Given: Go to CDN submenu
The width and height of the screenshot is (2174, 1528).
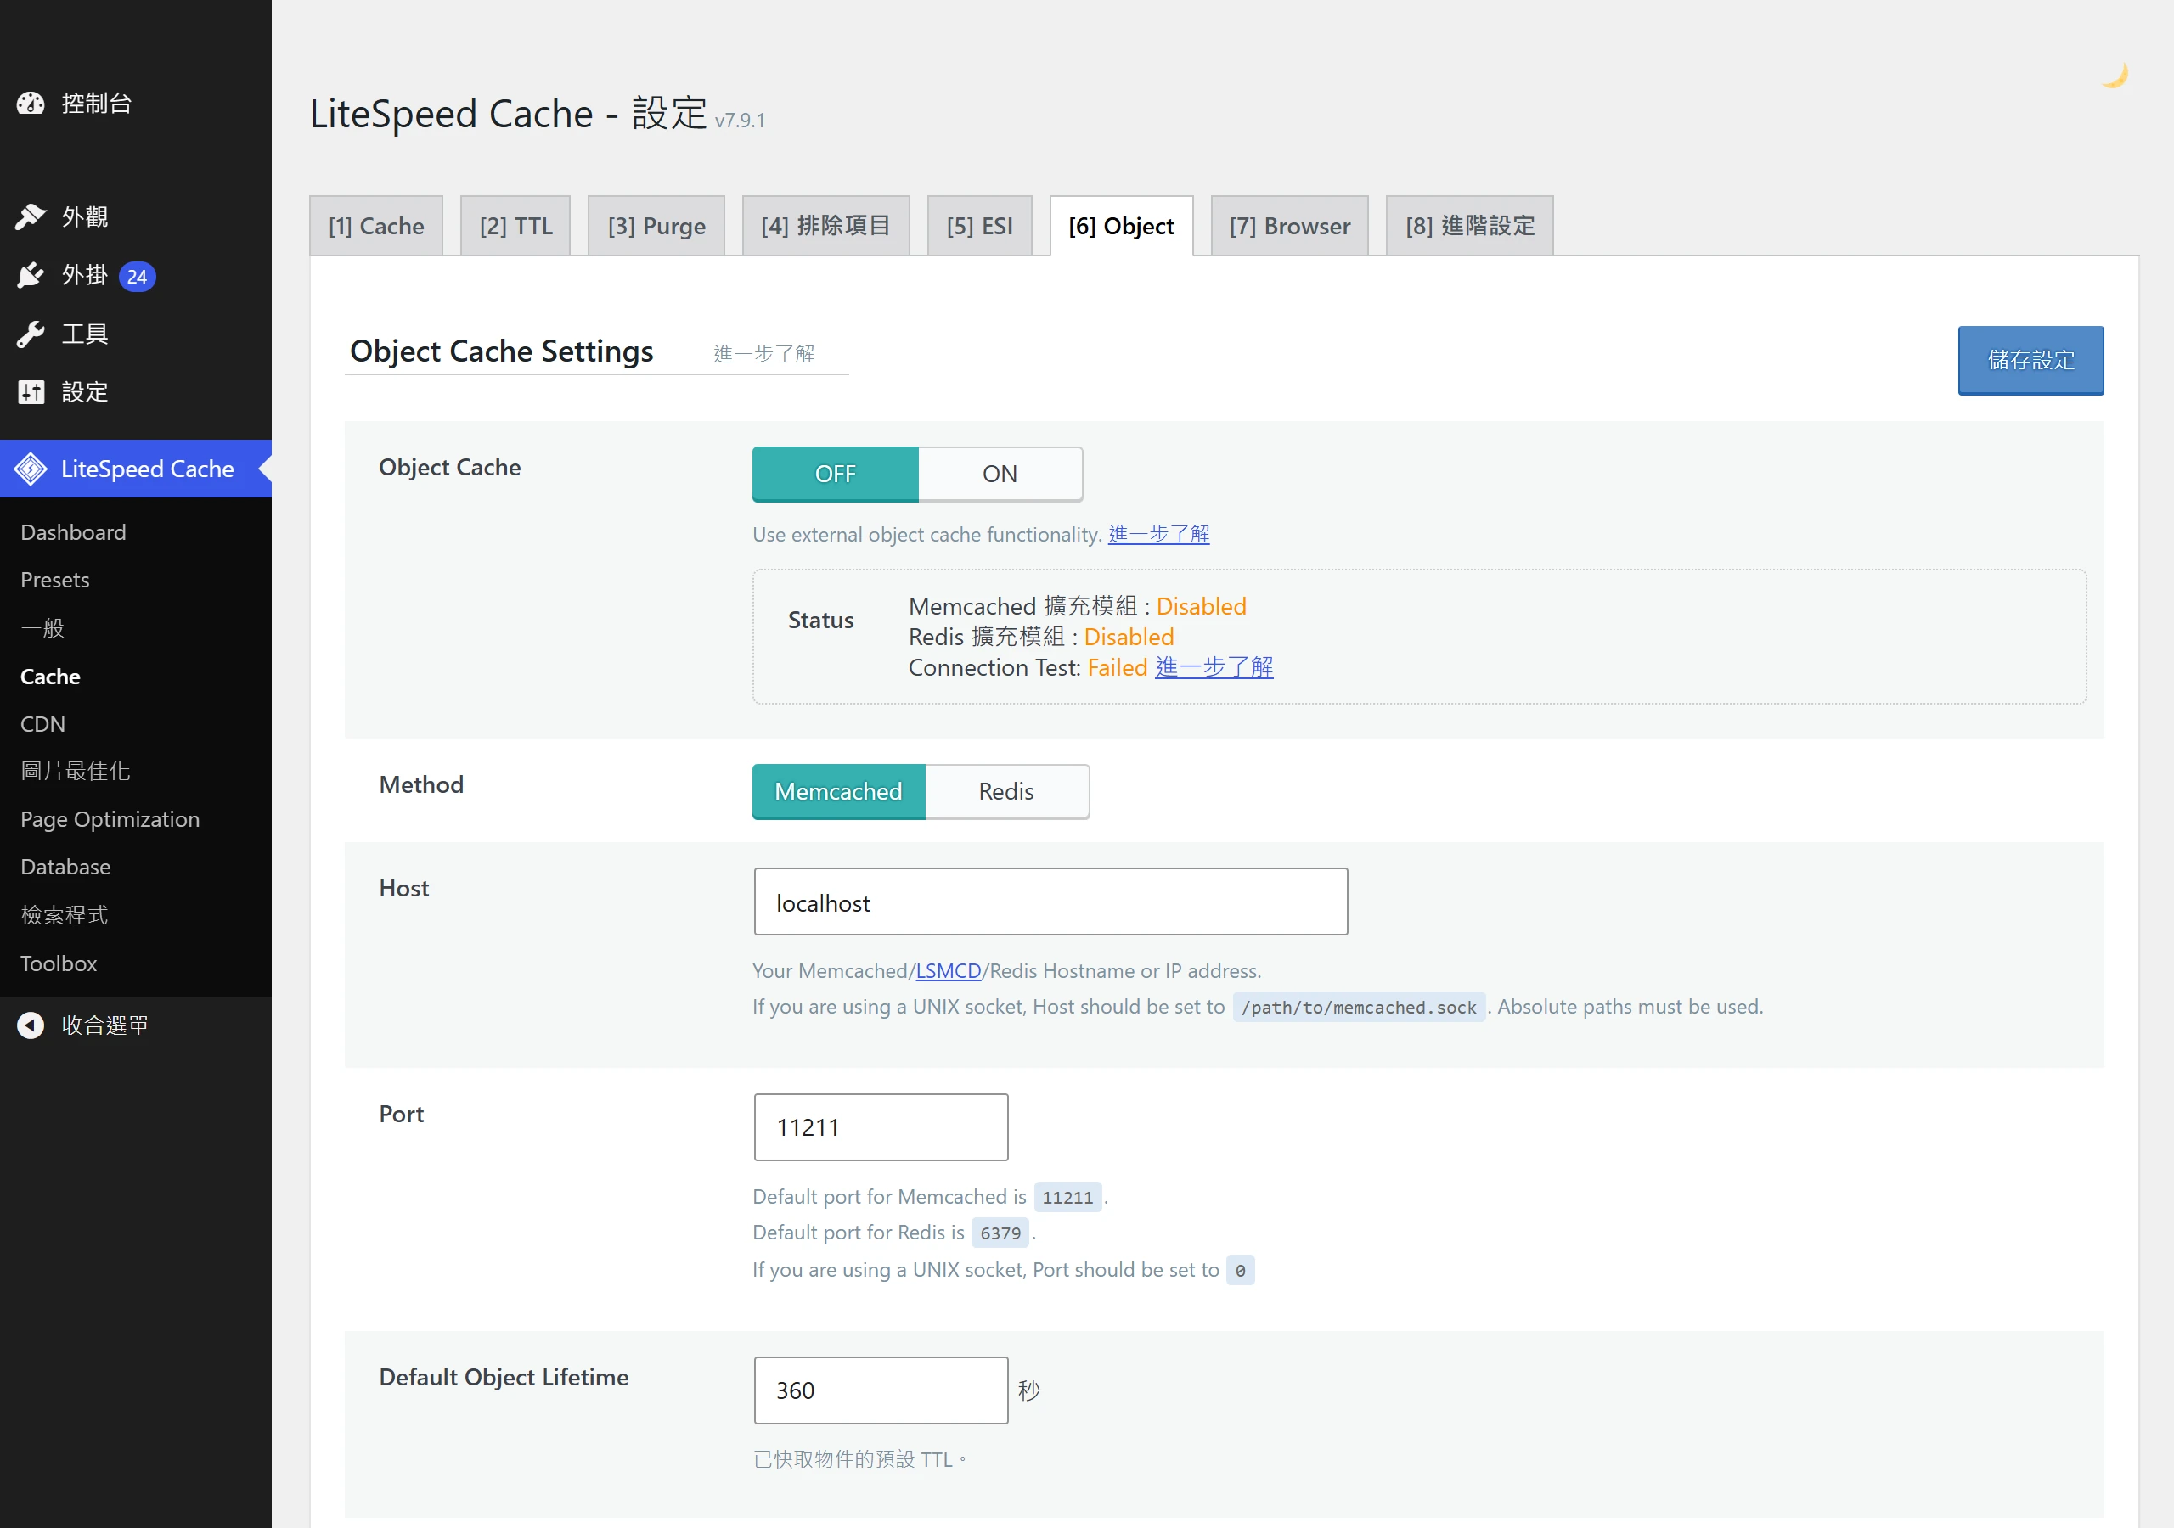Looking at the screenshot, I should click(x=42, y=724).
